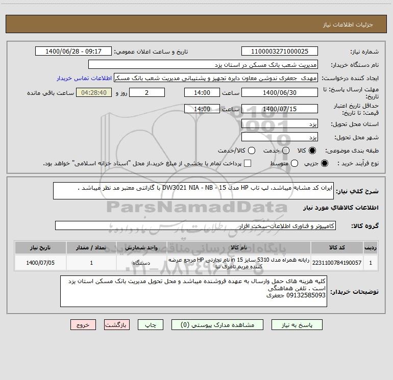The image size is (393, 380).
Task: Click the ردیف column header
Action: [371, 248]
